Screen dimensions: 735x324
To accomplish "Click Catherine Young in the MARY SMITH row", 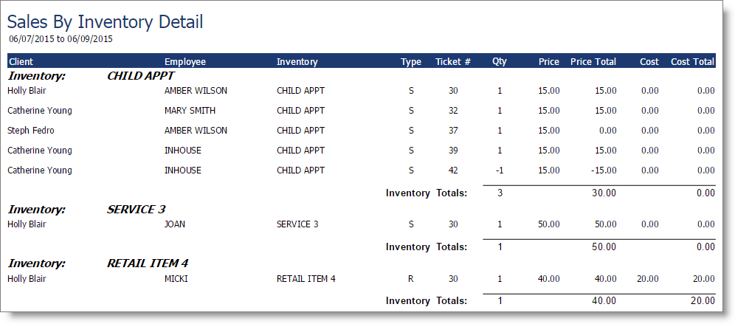I will point(40,111).
